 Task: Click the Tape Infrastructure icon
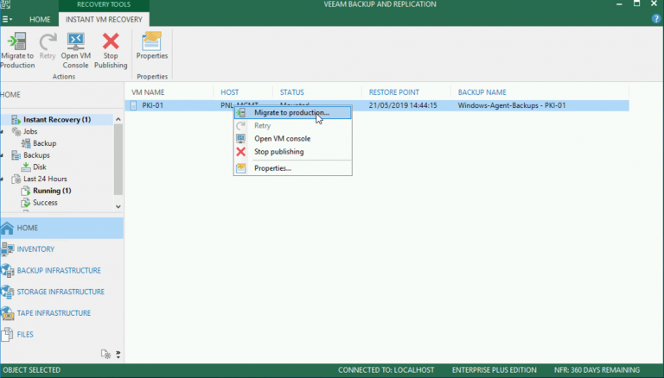pos(7,313)
